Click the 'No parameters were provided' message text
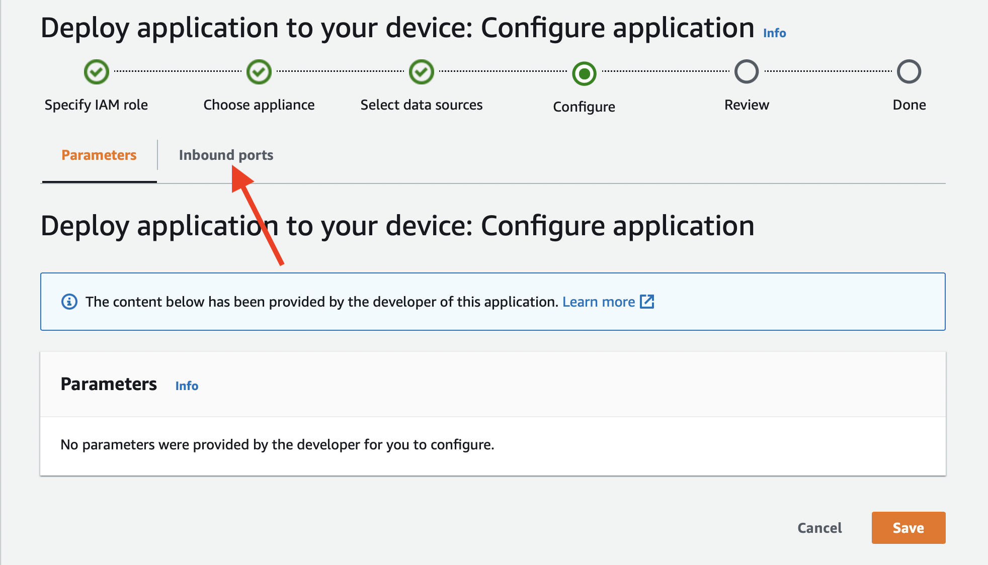988x565 pixels. (x=277, y=444)
